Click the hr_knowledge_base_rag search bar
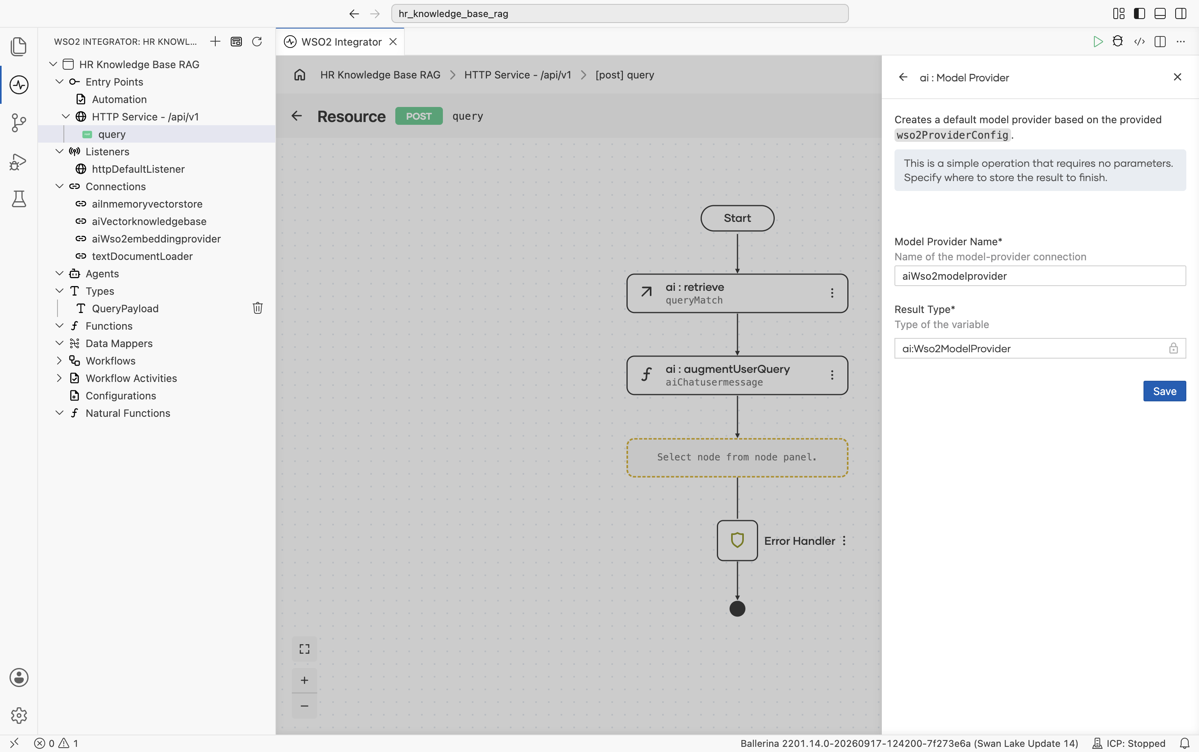1199x752 pixels. (x=620, y=13)
